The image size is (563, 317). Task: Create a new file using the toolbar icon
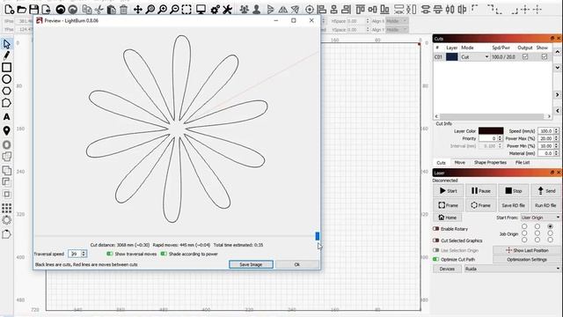(x=10, y=10)
